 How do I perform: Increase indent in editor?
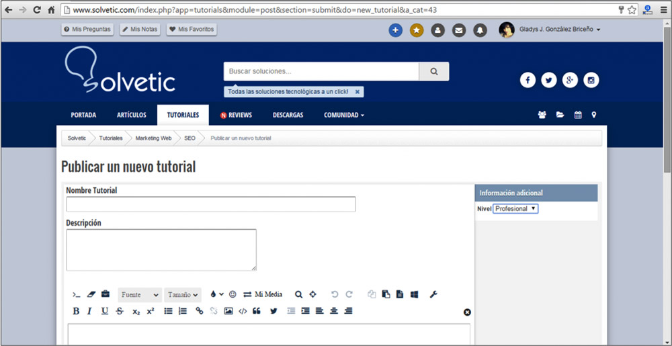tap(305, 311)
